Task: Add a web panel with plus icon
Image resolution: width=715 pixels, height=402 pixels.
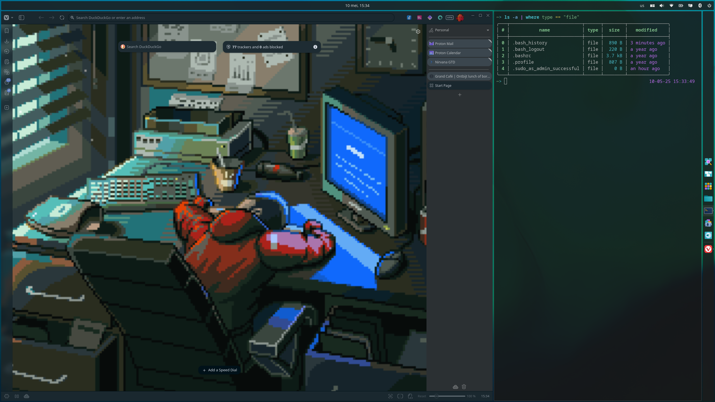Action: click(x=7, y=107)
